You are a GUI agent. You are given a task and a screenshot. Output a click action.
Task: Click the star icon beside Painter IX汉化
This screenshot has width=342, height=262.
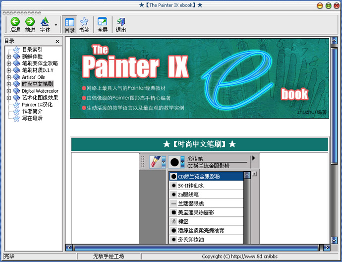16,105
